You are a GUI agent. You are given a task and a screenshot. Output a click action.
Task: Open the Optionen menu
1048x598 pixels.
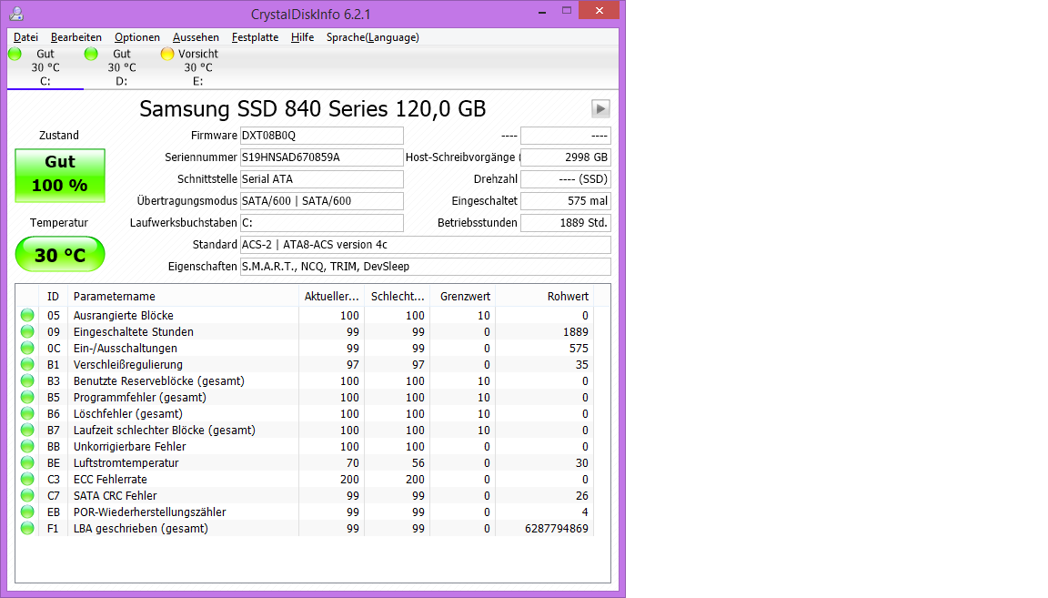(137, 37)
